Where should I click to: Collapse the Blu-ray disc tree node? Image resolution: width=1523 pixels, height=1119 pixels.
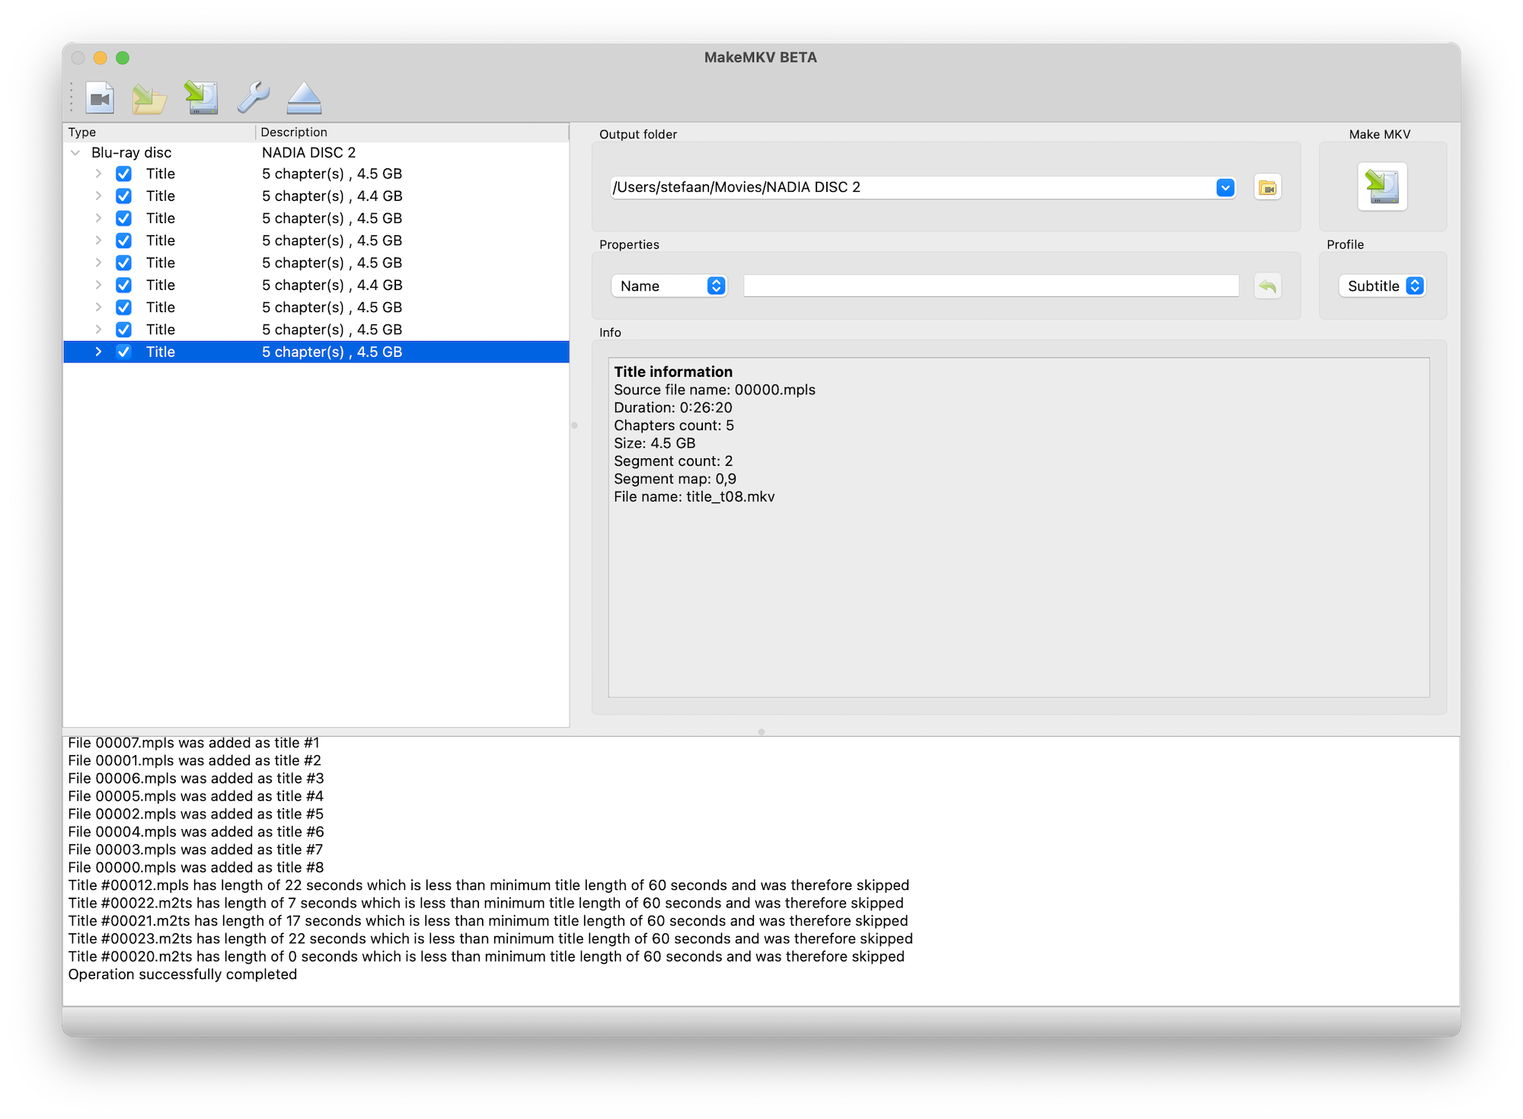click(75, 153)
